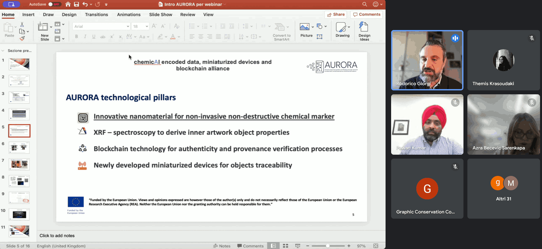Image resolution: width=542 pixels, height=249 pixels.
Task: Toggle muted microphone on Pawan Kumar tile
Action: (x=455, y=102)
